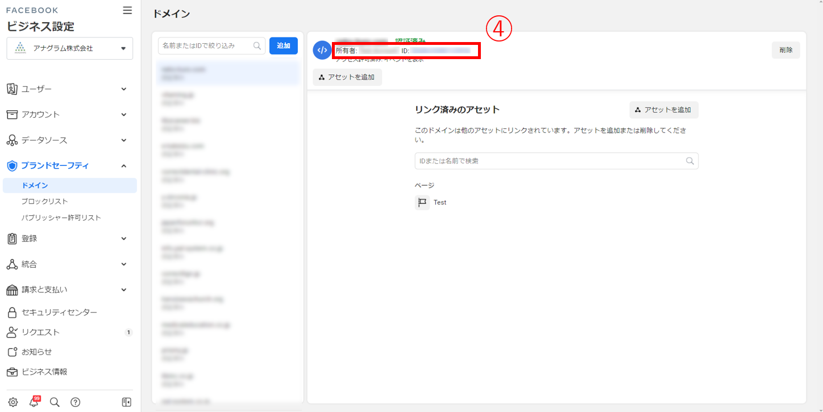Click the blue domain code icon
This screenshot has width=823, height=412.
tap(322, 50)
